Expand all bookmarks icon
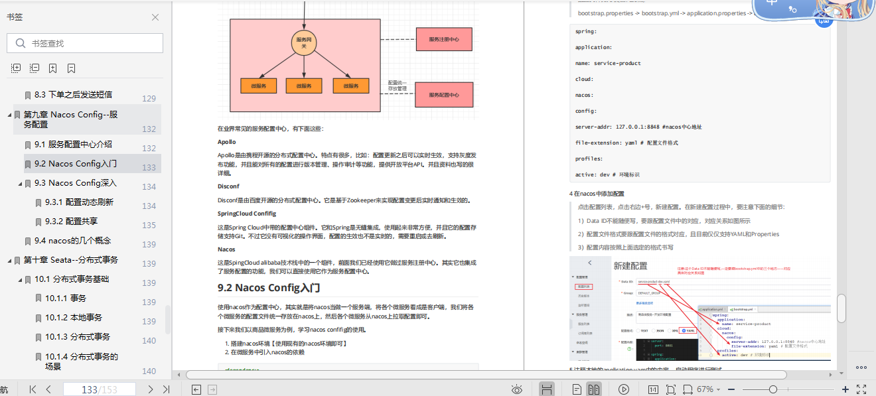Screen dimensions: 876x396 (16, 68)
